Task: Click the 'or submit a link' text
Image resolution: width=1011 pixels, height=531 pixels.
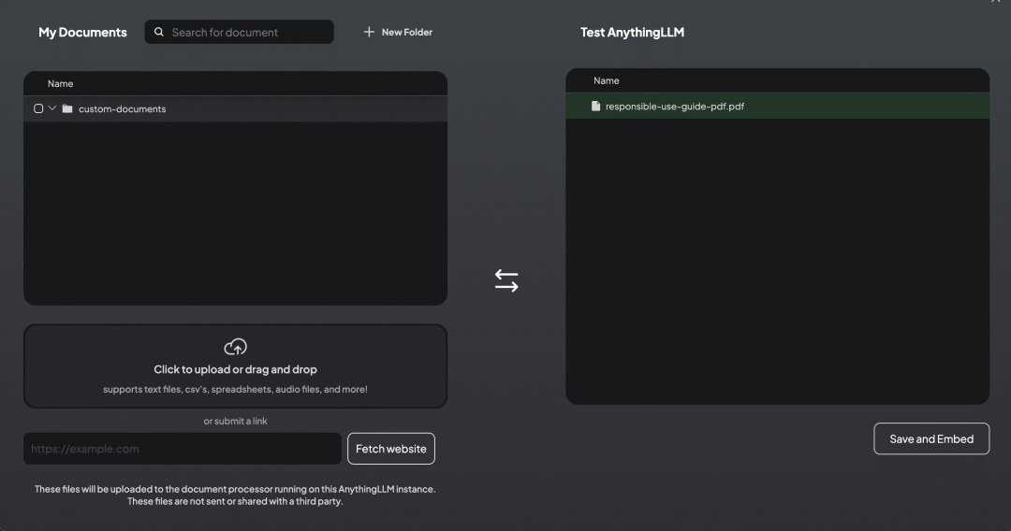Action: click(235, 421)
